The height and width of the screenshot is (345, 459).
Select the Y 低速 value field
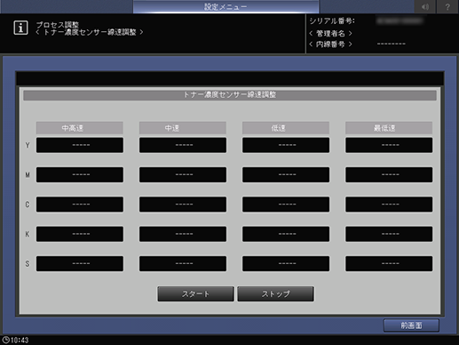coord(286,145)
